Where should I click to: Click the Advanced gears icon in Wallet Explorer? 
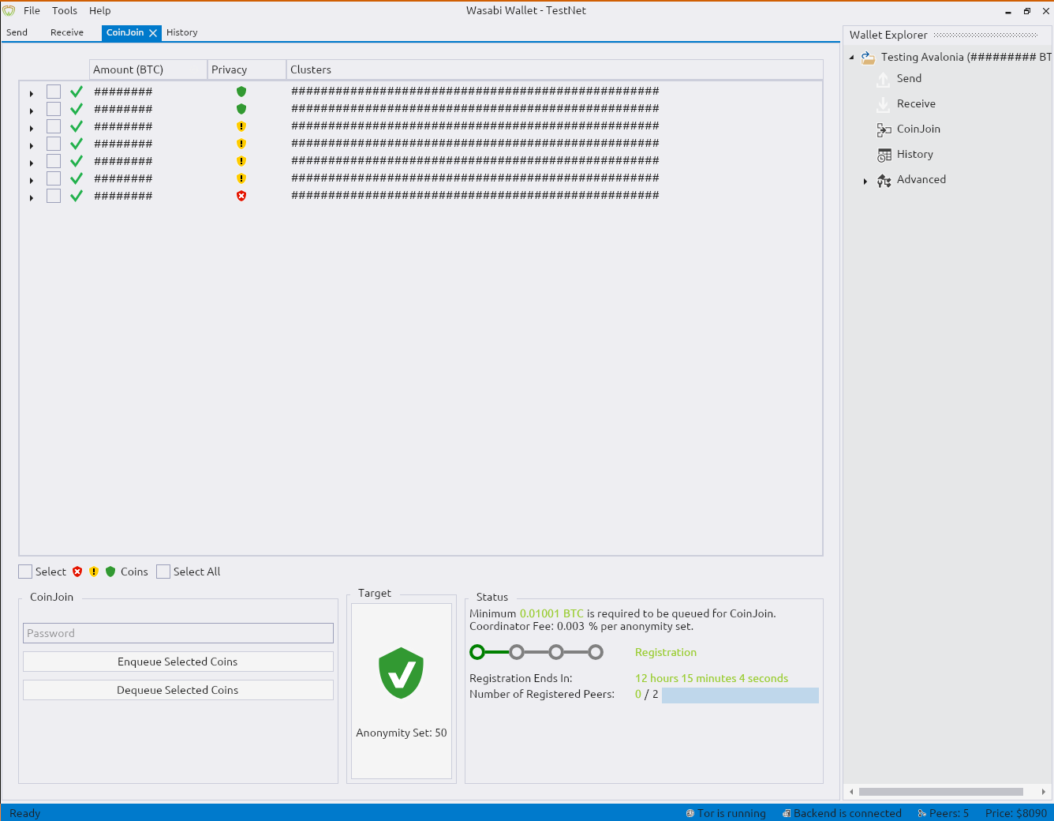884,180
